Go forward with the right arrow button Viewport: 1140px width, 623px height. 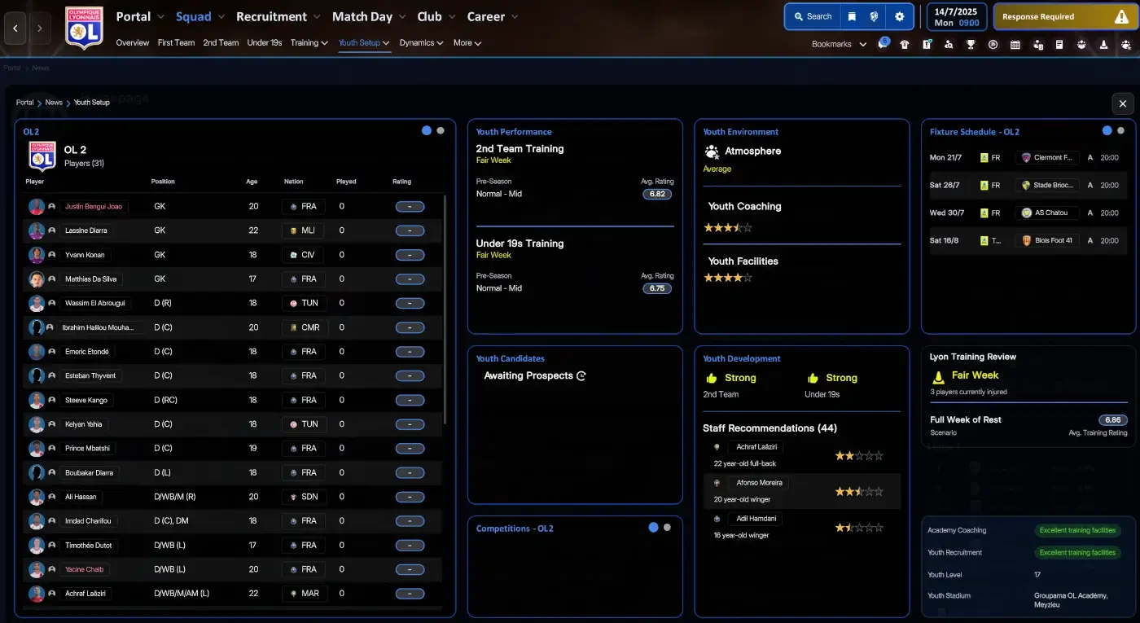[39, 28]
